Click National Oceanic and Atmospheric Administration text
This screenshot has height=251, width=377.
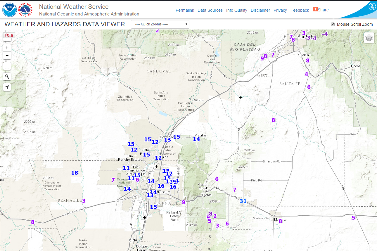coord(89,14)
